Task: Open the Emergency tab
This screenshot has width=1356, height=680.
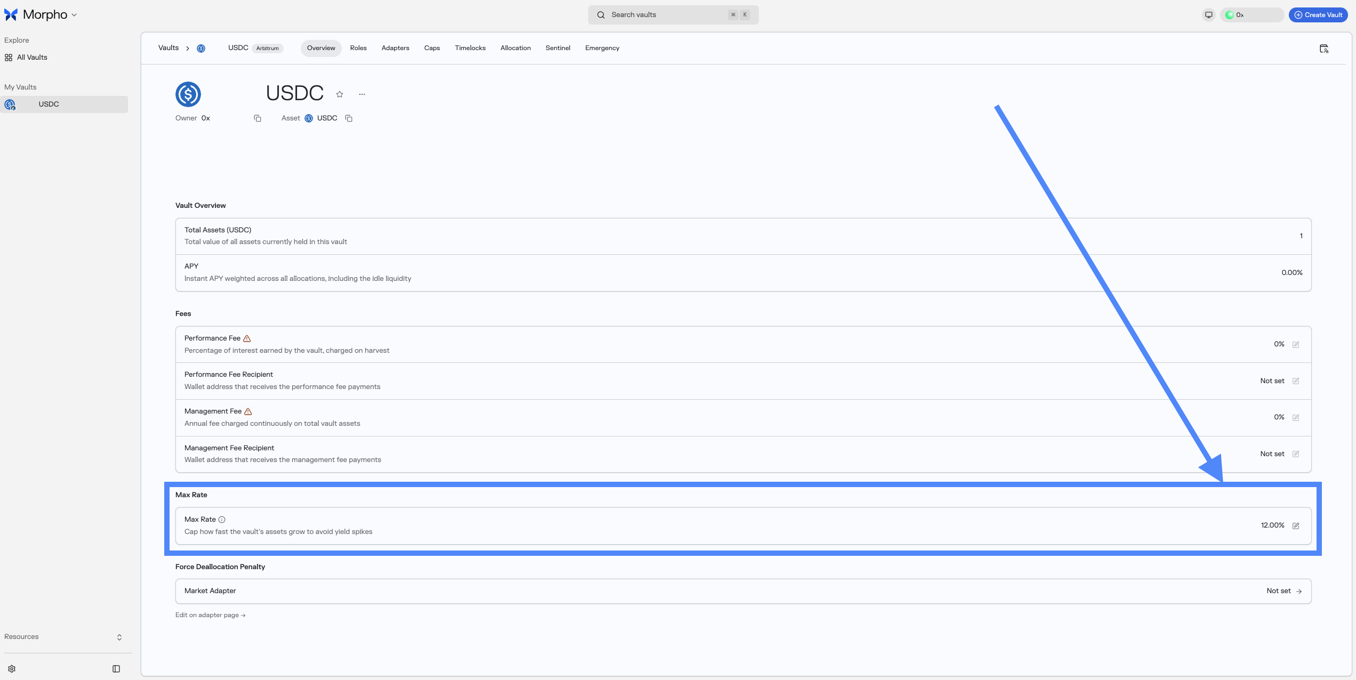Action: (602, 48)
